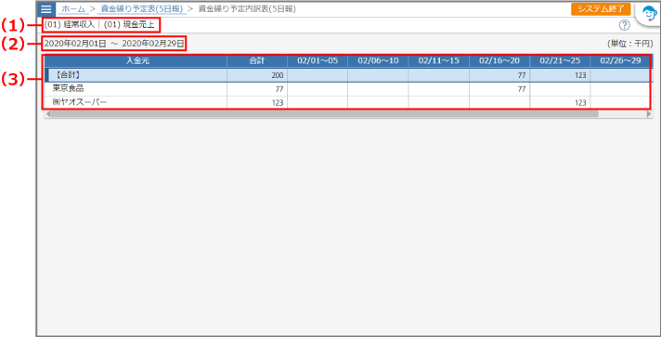The width and height of the screenshot is (661, 337).
Task: Click the 02/21～25 column header
Action: 560,60
